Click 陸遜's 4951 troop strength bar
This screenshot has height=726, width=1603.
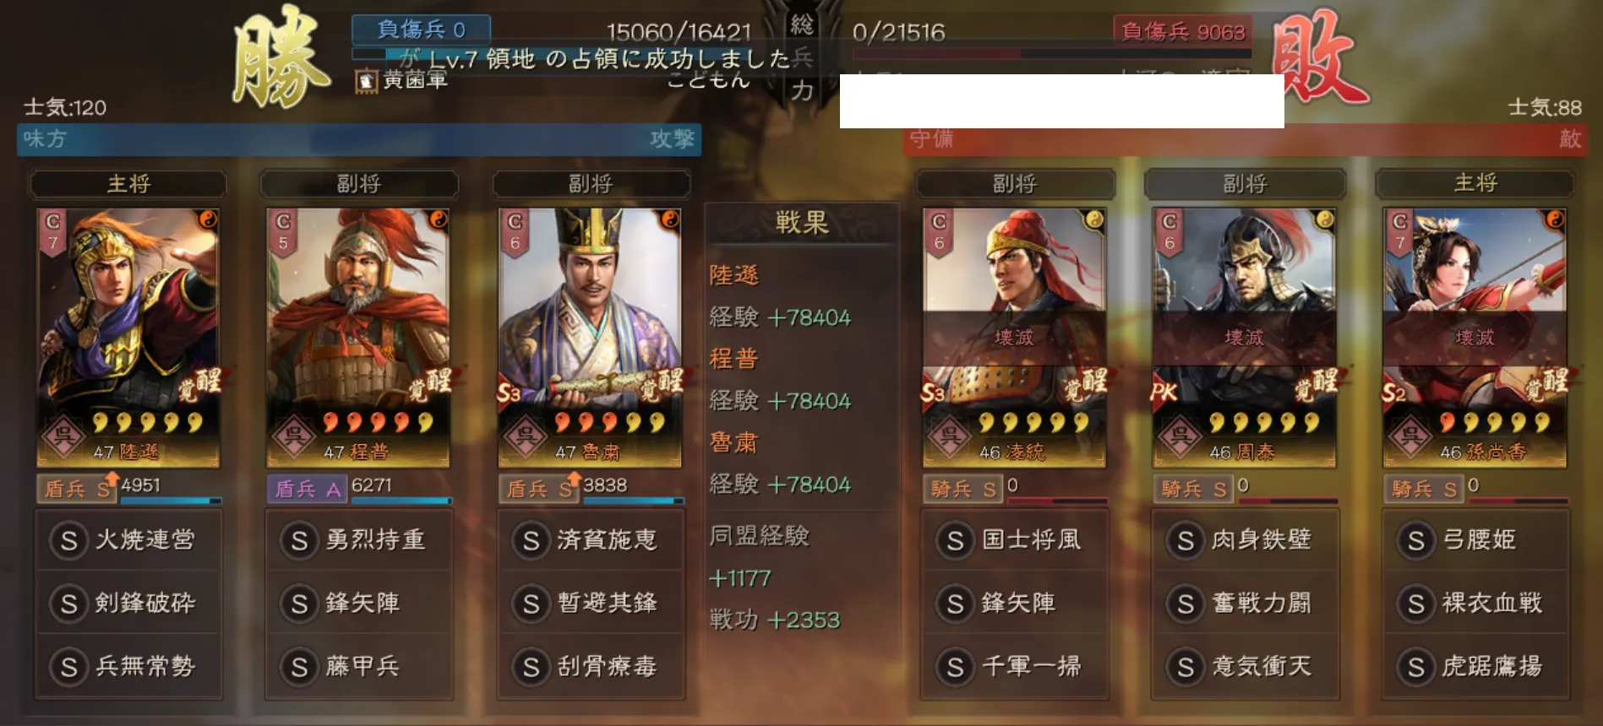(x=172, y=501)
